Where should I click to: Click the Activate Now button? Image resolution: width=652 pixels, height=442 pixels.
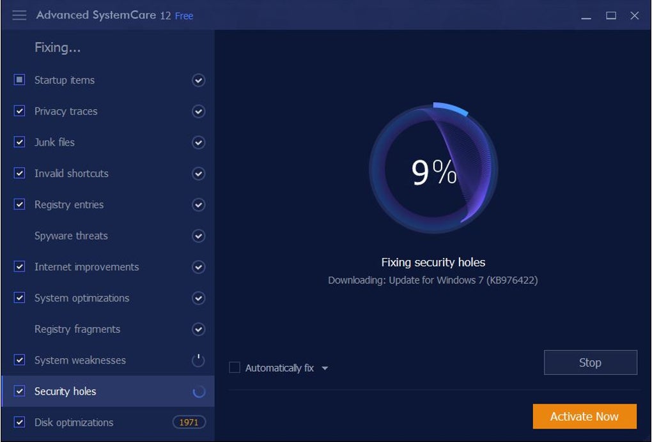pyautogui.click(x=584, y=416)
